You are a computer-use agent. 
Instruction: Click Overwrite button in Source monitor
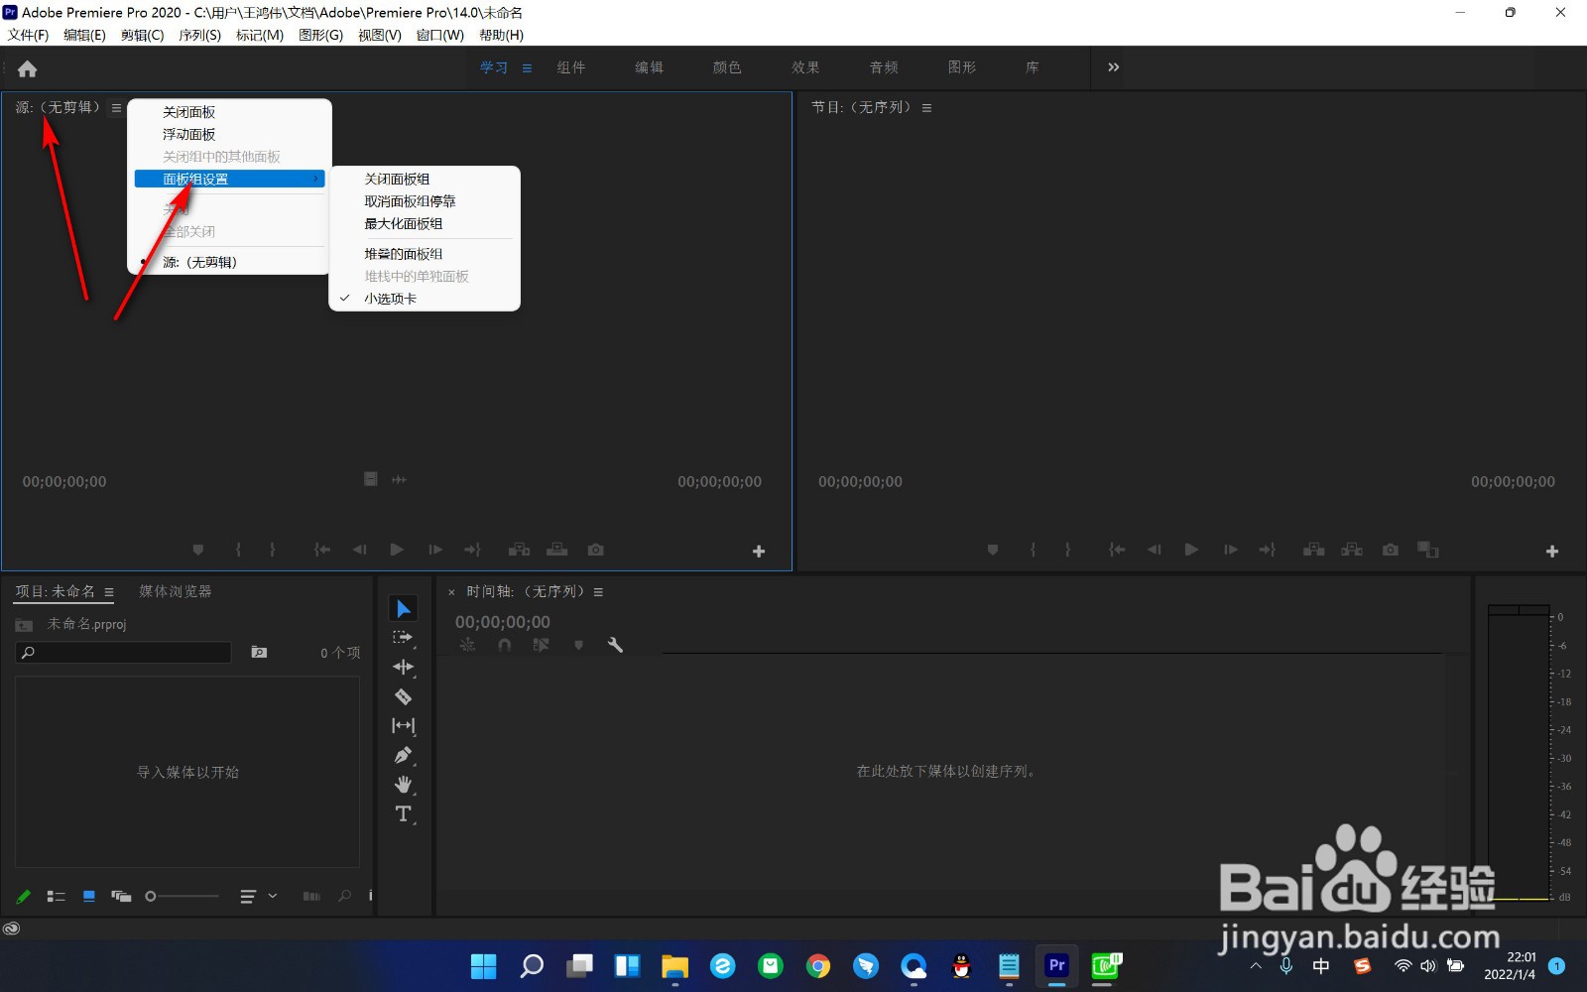[557, 550]
